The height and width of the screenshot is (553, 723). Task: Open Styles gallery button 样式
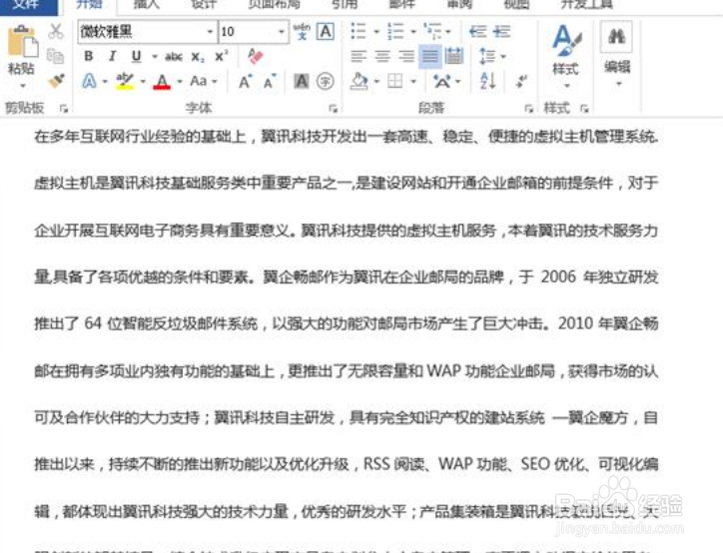[x=566, y=55]
